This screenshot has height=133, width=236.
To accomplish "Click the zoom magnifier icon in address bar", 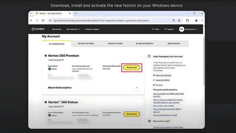I will [174, 21].
